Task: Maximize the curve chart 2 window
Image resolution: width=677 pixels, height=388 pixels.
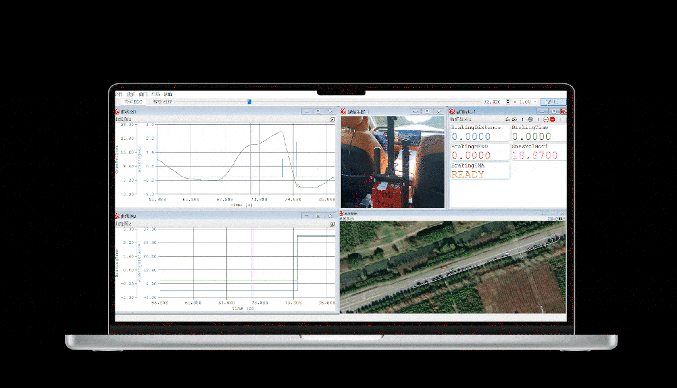Action: pos(318,216)
